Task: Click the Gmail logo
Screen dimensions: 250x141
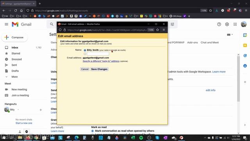Action: click(x=21, y=24)
